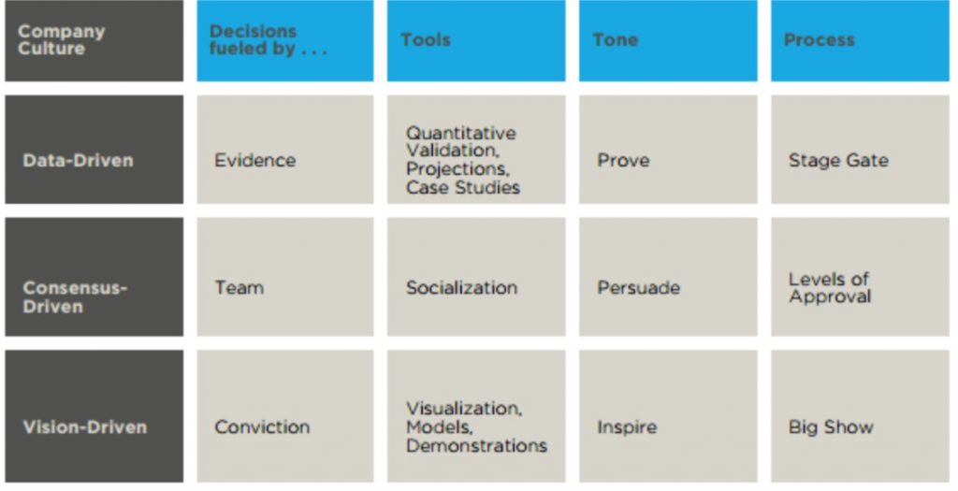Select the Socialization cell
The width and height of the screenshot is (958, 491).
coord(476,277)
